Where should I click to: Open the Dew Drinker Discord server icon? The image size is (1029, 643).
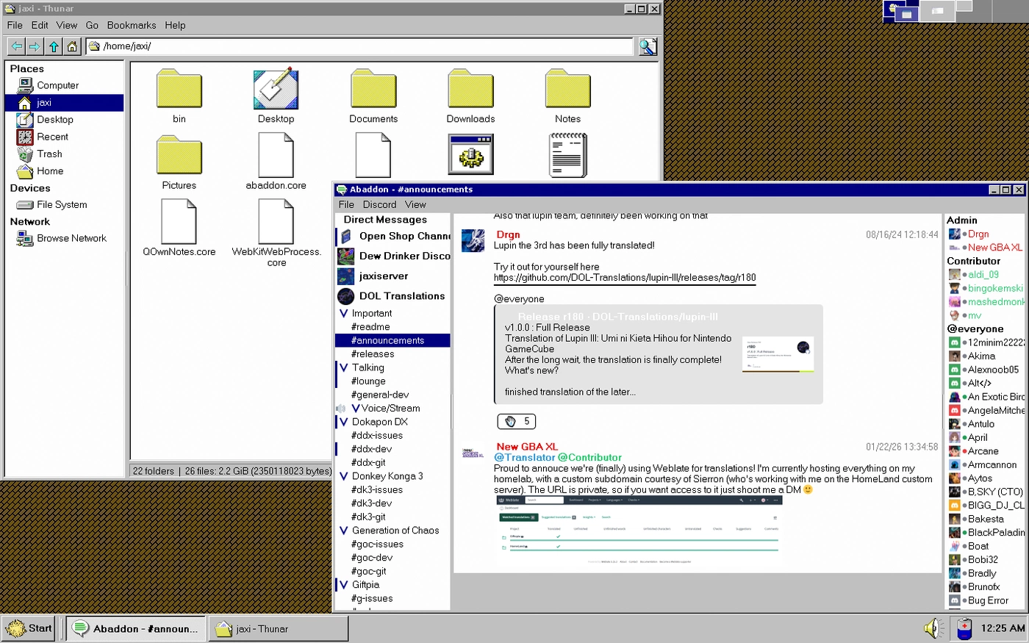(345, 256)
